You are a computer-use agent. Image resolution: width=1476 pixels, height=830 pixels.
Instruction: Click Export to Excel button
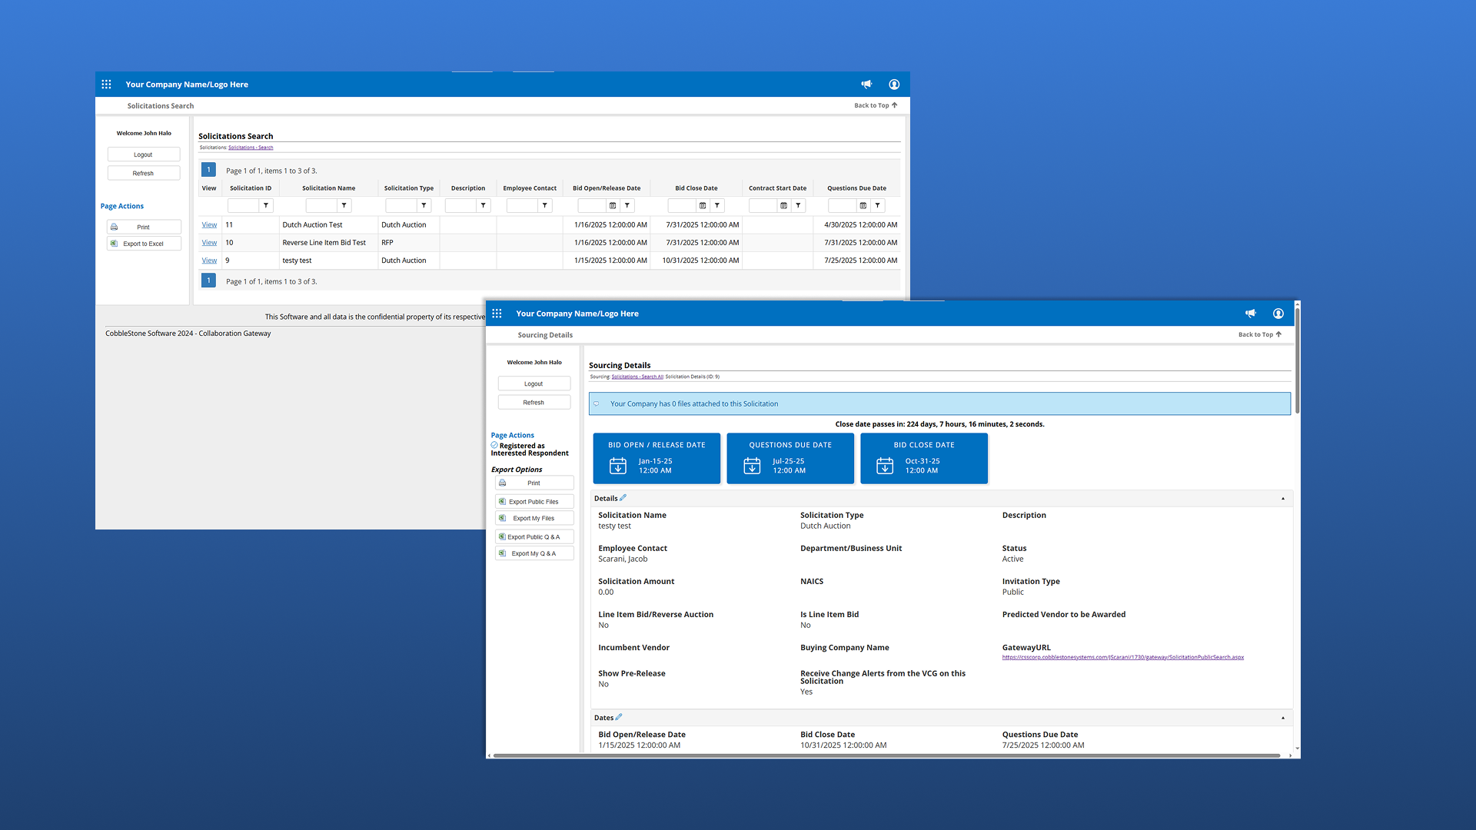[x=144, y=244]
